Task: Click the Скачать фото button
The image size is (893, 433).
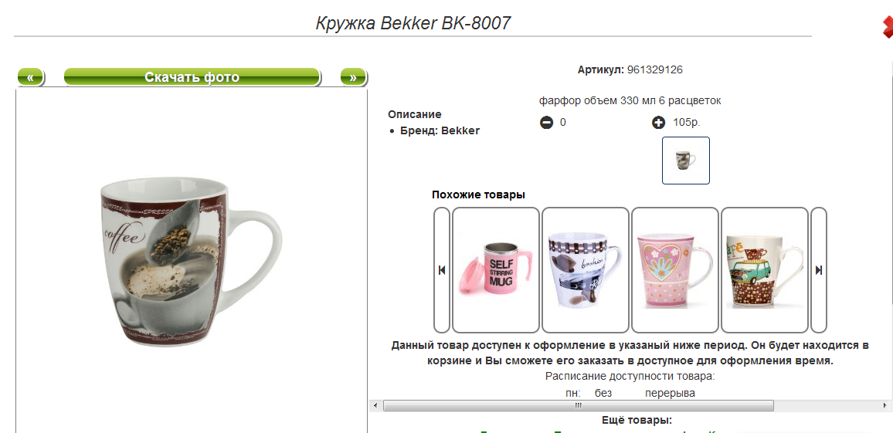Action: tap(192, 77)
